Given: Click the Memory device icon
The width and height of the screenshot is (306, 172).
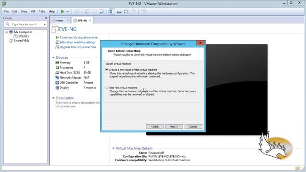Looking at the screenshot, I should coord(57,63).
